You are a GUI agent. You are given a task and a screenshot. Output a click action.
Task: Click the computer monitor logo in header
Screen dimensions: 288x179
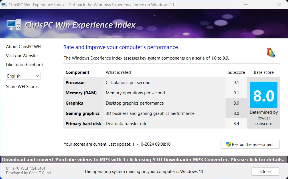pyautogui.click(x=14, y=25)
